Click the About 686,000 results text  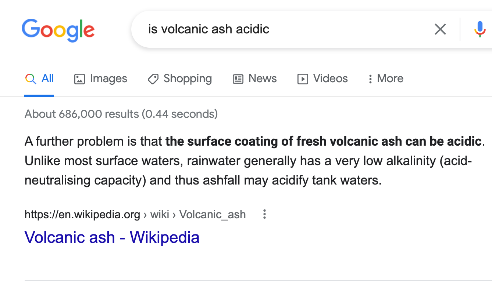121,114
